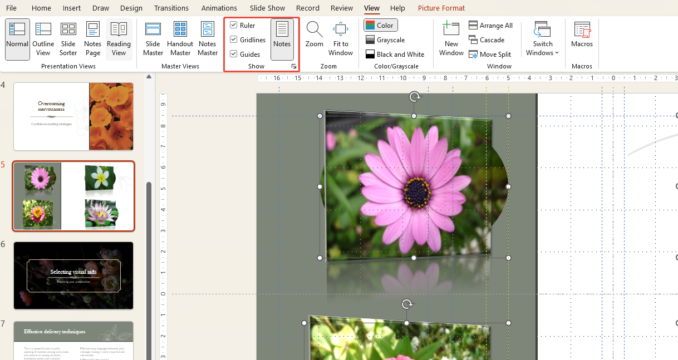Switch to the Animations tab
The width and height of the screenshot is (678, 360).
point(219,8)
